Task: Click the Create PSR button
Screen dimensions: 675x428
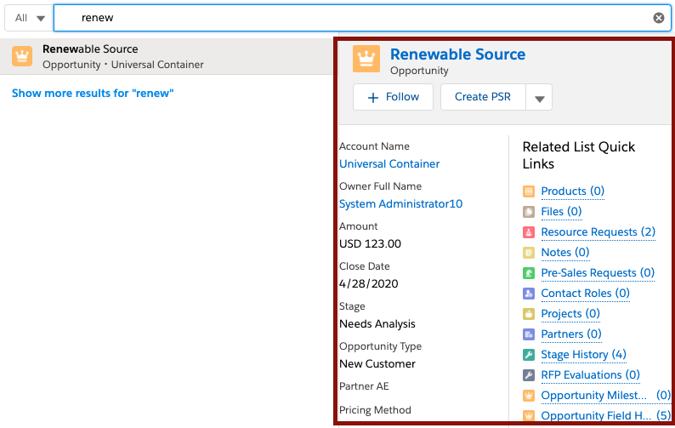Action: pyautogui.click(x=483, y=97)
